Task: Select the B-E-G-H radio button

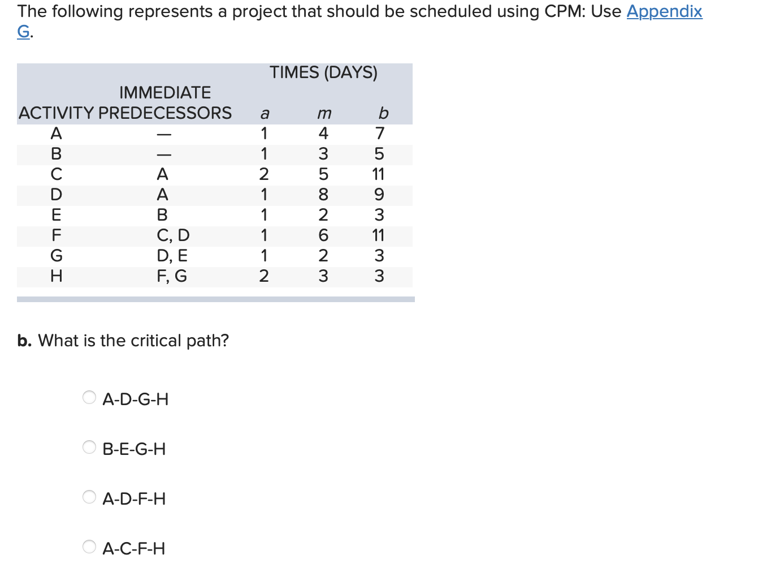Action: 89,447
